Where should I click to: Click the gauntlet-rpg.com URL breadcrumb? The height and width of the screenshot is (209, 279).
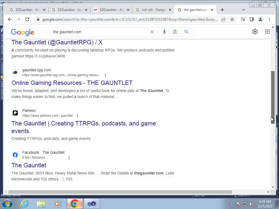tap(61, 75)
